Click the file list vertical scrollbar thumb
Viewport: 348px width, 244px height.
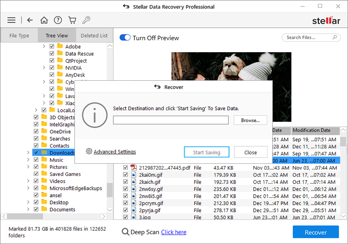[x=343, y=142]
